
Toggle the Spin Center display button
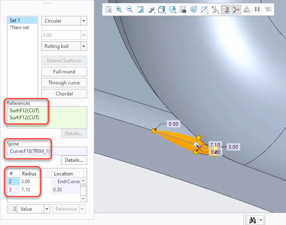(236, 9)
